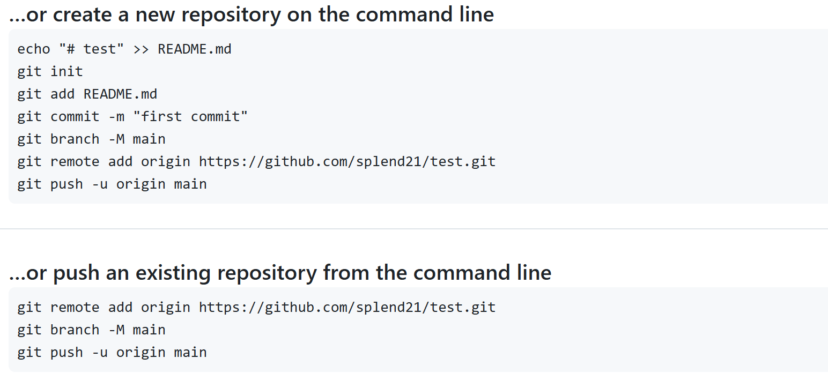
Task: Click git push -u origin main in create-repository block
Action: tap(112, 184)
